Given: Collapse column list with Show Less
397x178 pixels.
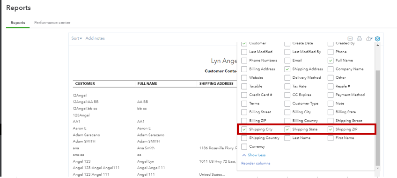Looking at the screenshot, I should [254, 155].
